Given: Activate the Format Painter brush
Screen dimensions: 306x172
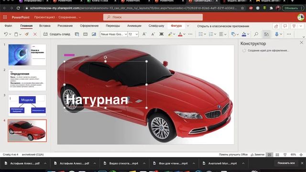Looking at the screenshot, I should click(27, 34).
